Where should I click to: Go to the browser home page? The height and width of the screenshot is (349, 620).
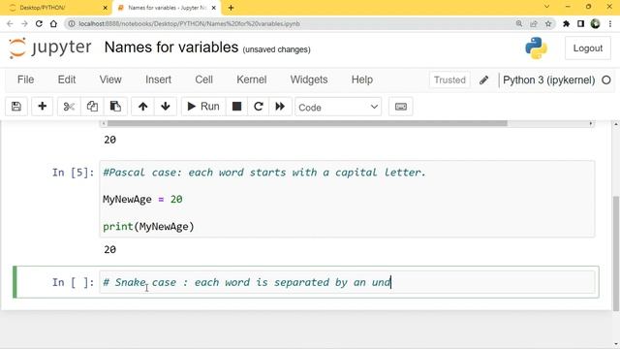tap(53, 23)
